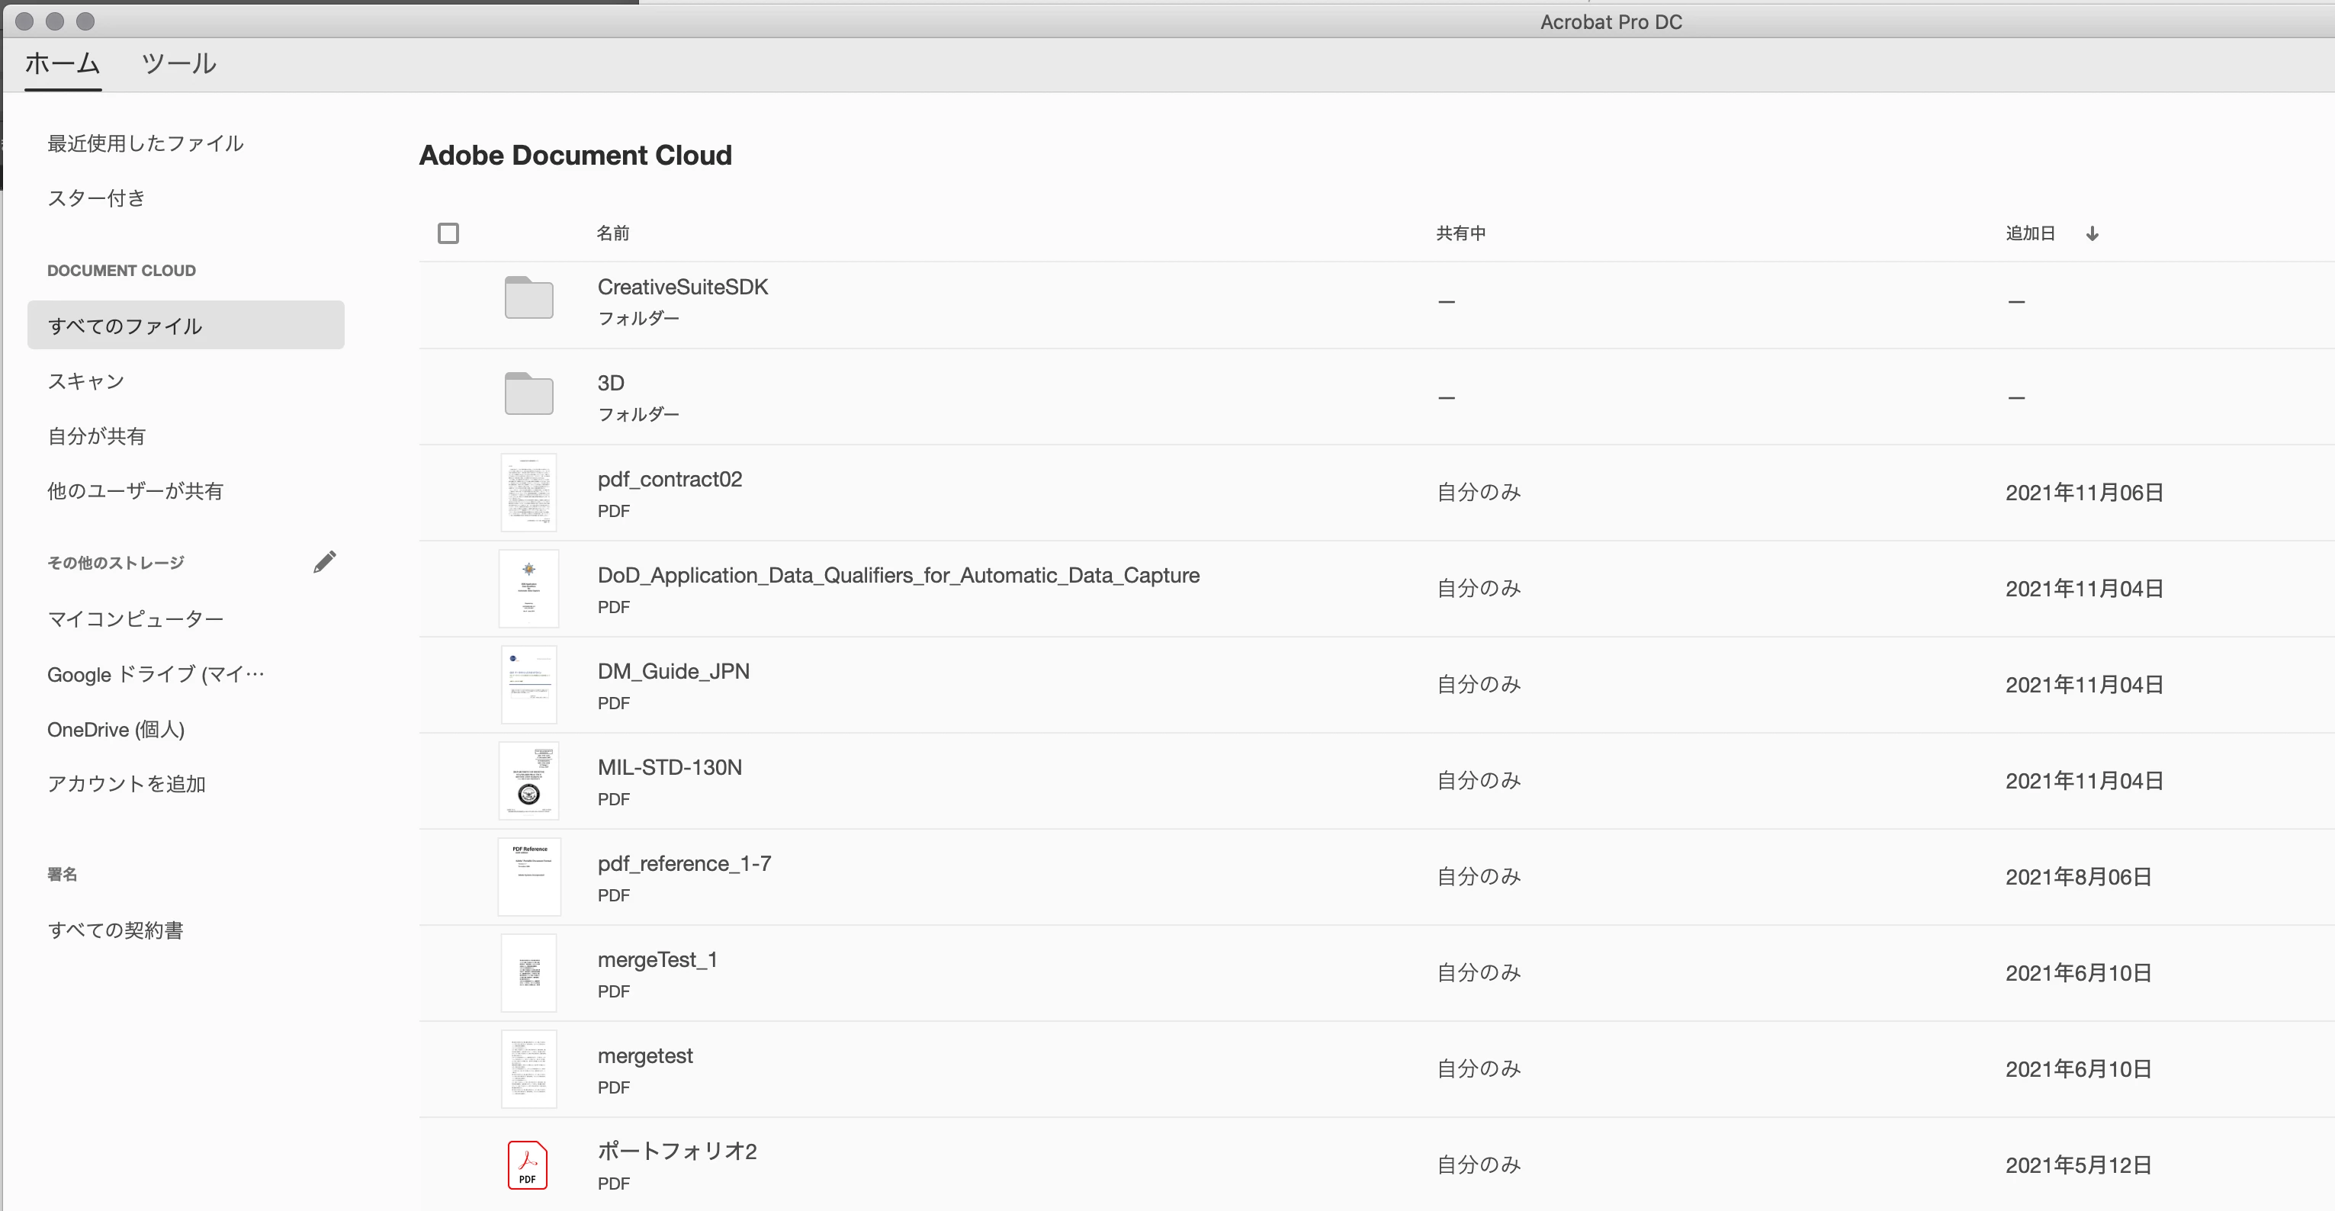
Task: Select the スキャン sidebar entry
Action: 86,381
